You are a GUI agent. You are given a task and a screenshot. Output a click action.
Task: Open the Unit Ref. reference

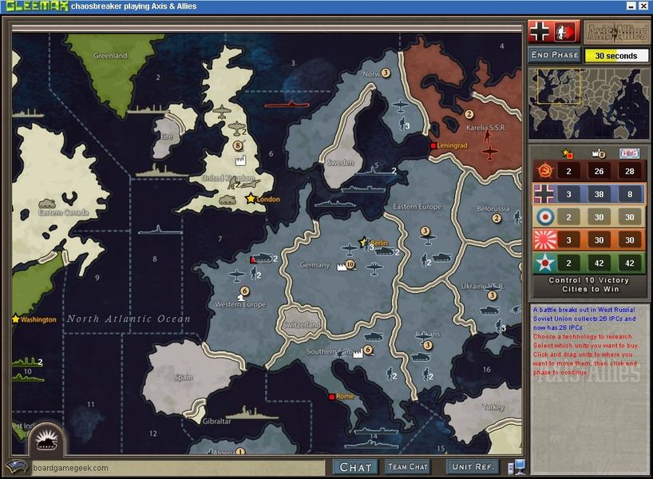pyautogui.click(x=473, y=467)
